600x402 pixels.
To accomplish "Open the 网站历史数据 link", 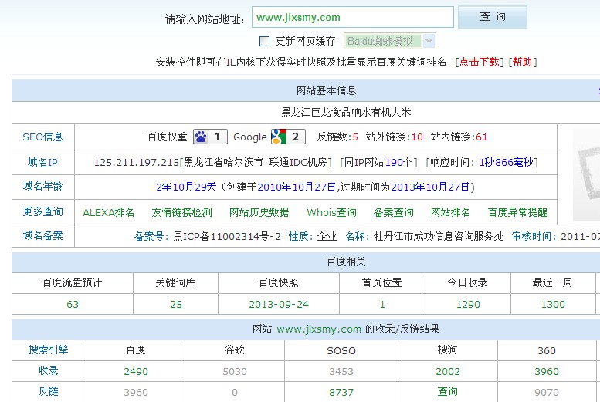I will coord(259,212).
